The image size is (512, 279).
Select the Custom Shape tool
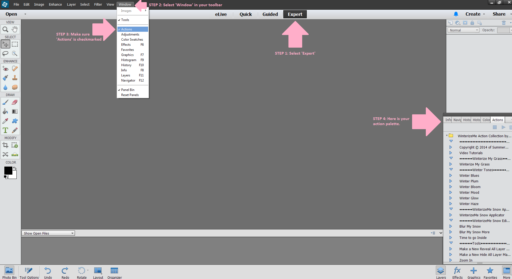(x=15, y=121)
